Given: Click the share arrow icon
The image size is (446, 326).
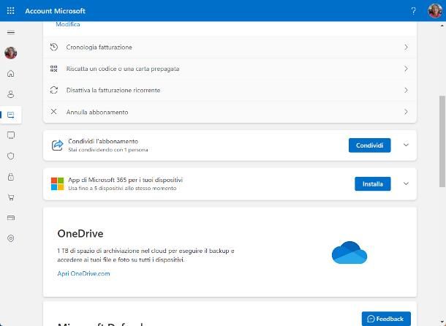Looking at the screenshot, I should [x=57, y=145].
